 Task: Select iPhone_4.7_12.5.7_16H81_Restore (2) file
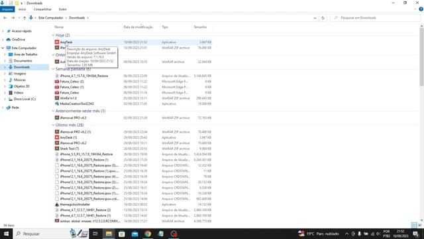pyautogui.click(x=85, y=210)
